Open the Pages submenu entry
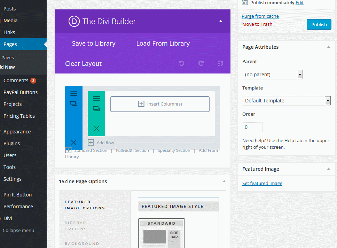Screen dimensions: 337x248 8,57
